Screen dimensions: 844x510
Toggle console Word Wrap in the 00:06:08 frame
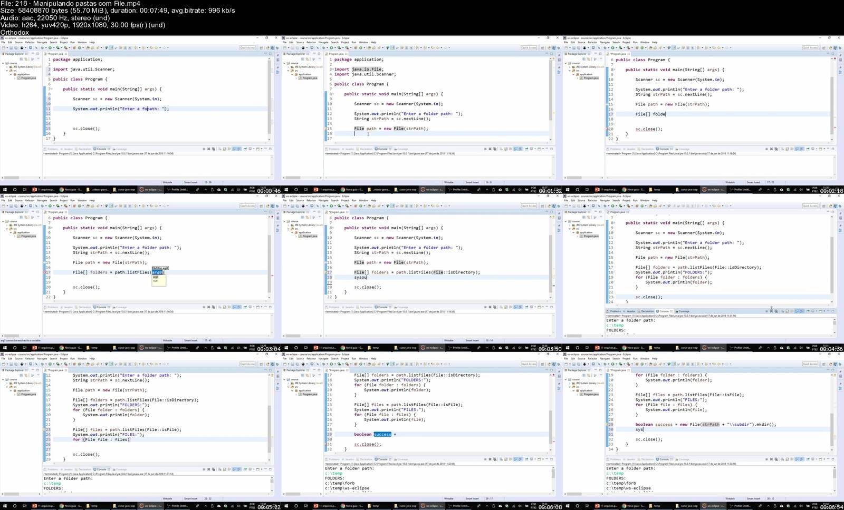click(511, 459)
